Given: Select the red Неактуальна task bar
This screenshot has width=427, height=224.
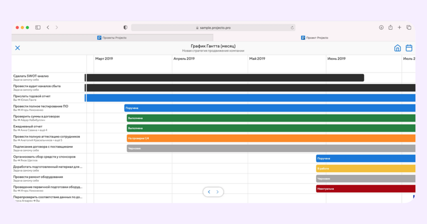Looking at the screenshot, I should [366, 189].
